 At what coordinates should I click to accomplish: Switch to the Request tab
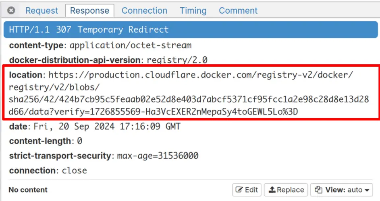click(x=42, y=10)
